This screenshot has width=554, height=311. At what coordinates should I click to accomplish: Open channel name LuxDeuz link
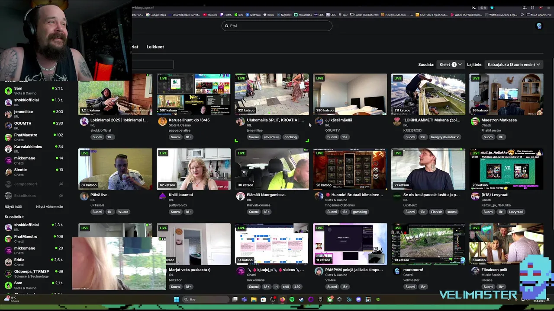pyautogui.click(x=410, y=205)
